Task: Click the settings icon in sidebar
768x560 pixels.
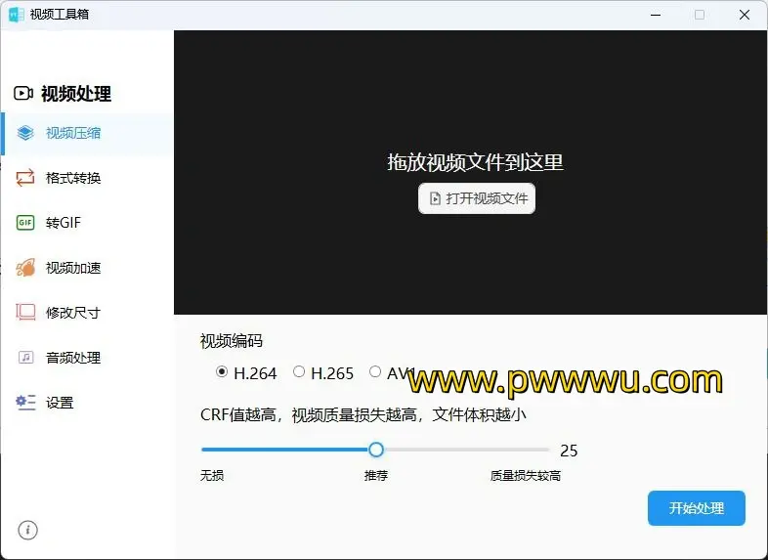Action: click(x=25, y=403)
